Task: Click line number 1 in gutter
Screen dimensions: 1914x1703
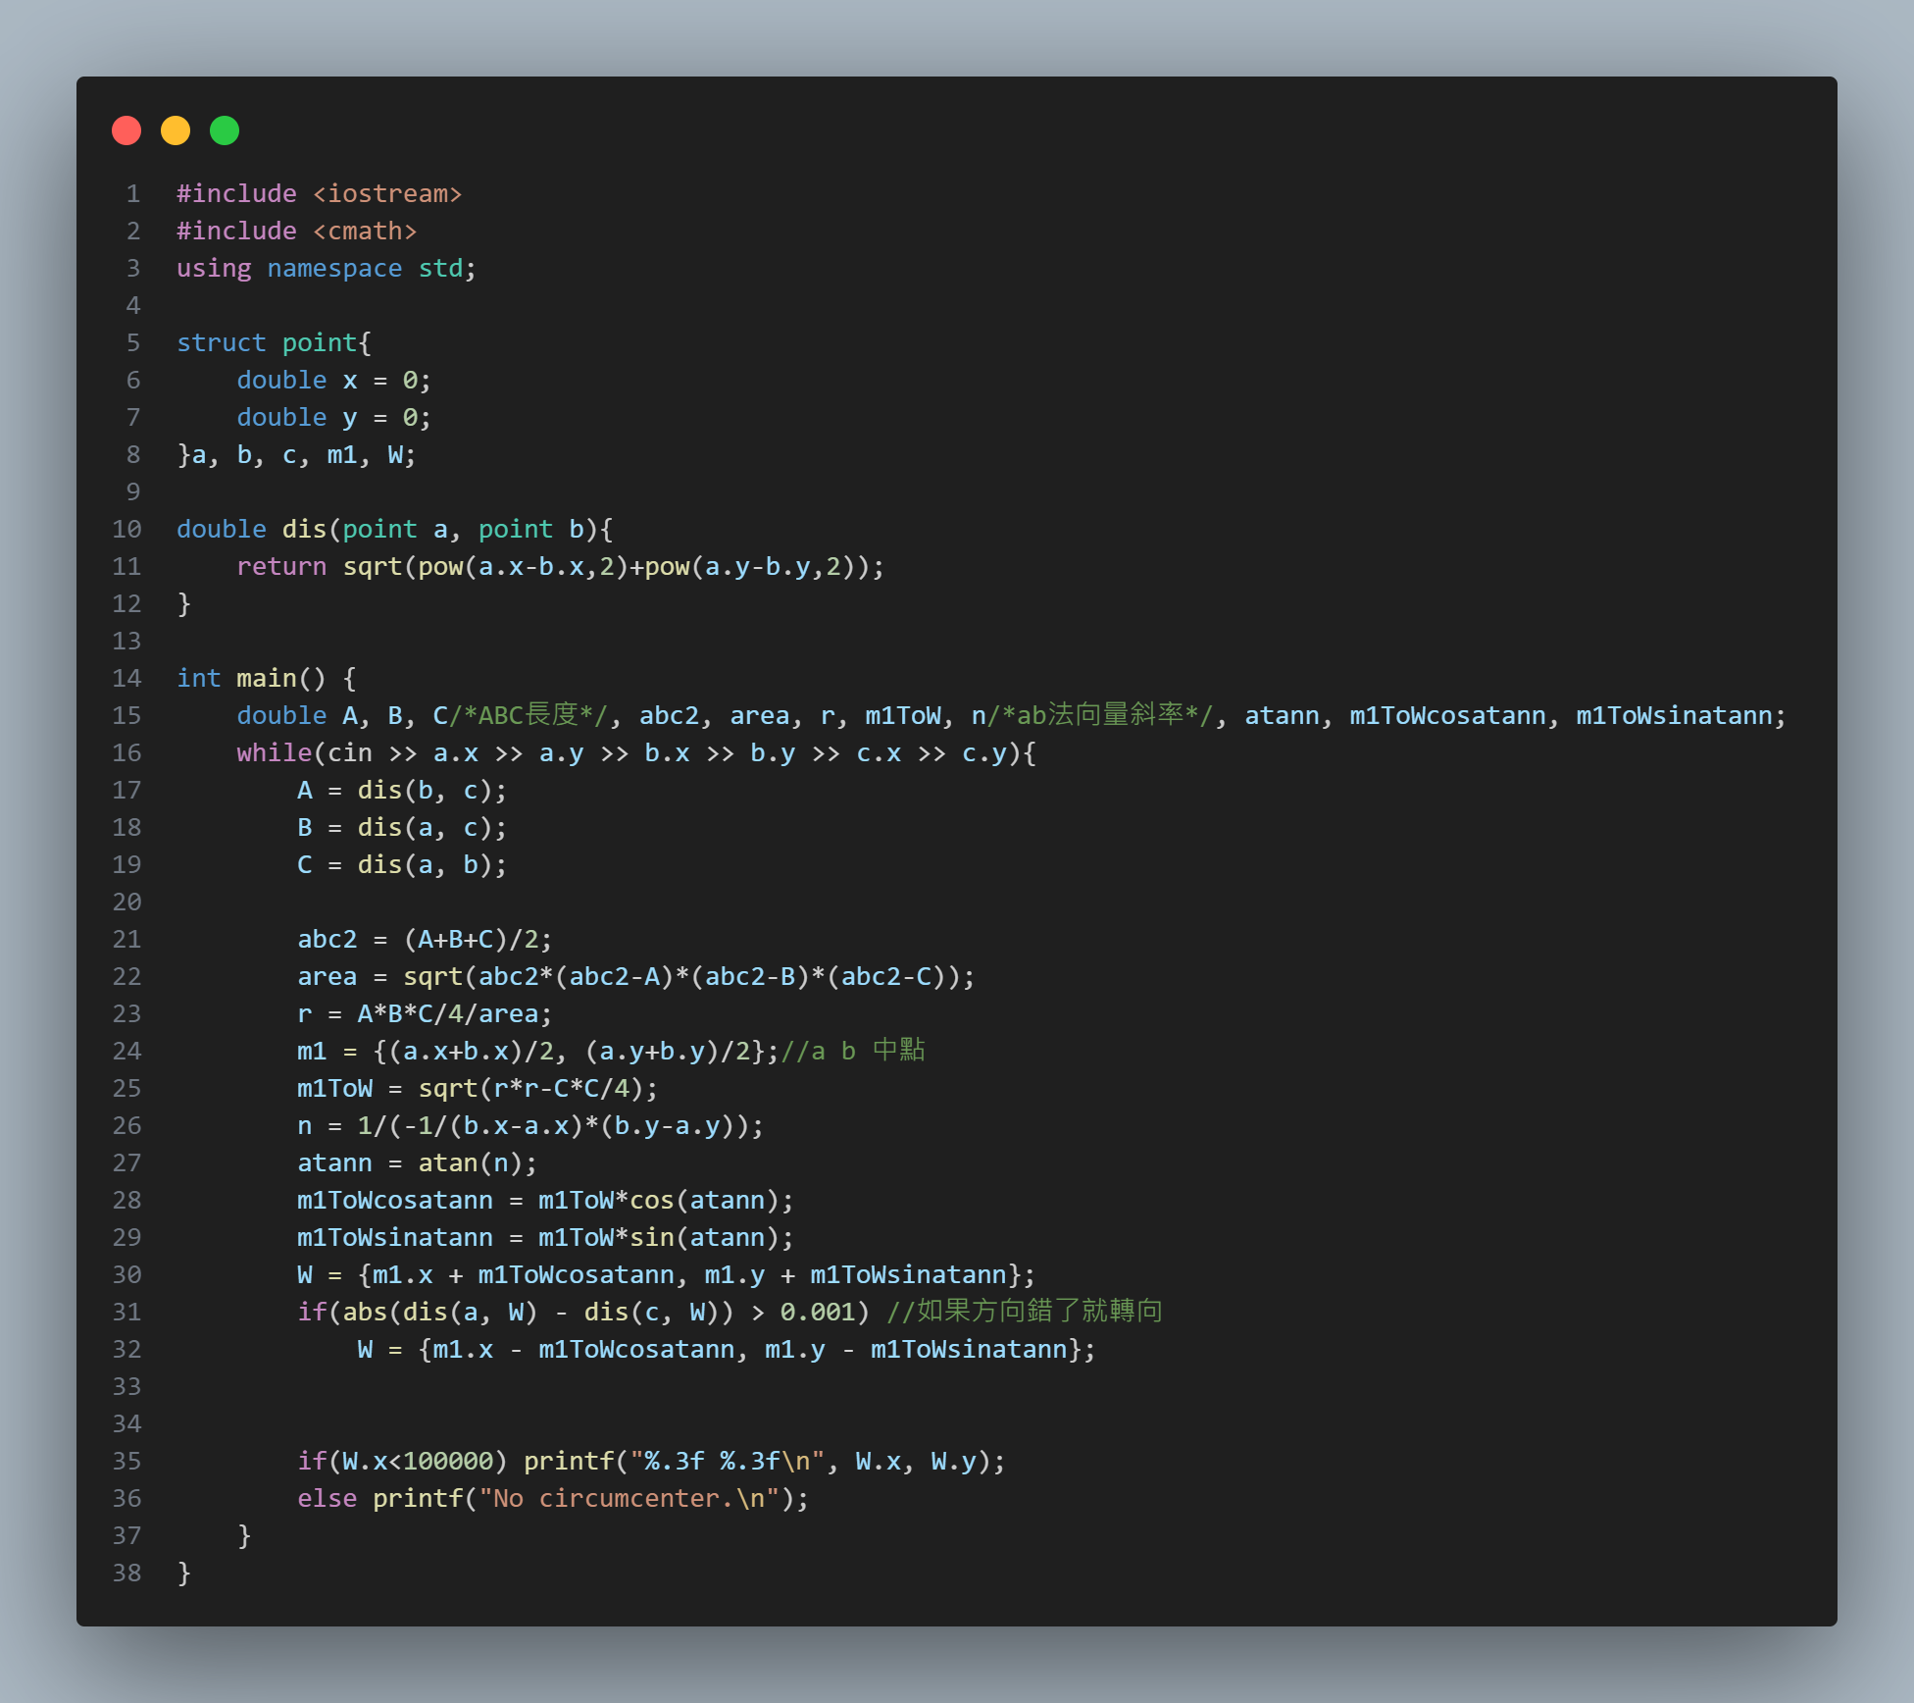Action: (132, 193)
